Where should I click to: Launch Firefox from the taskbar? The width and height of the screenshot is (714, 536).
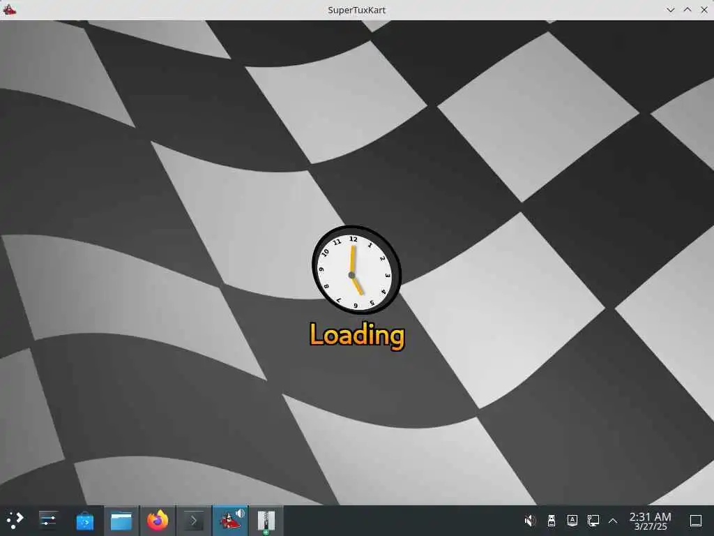click(x=158, y=521)
